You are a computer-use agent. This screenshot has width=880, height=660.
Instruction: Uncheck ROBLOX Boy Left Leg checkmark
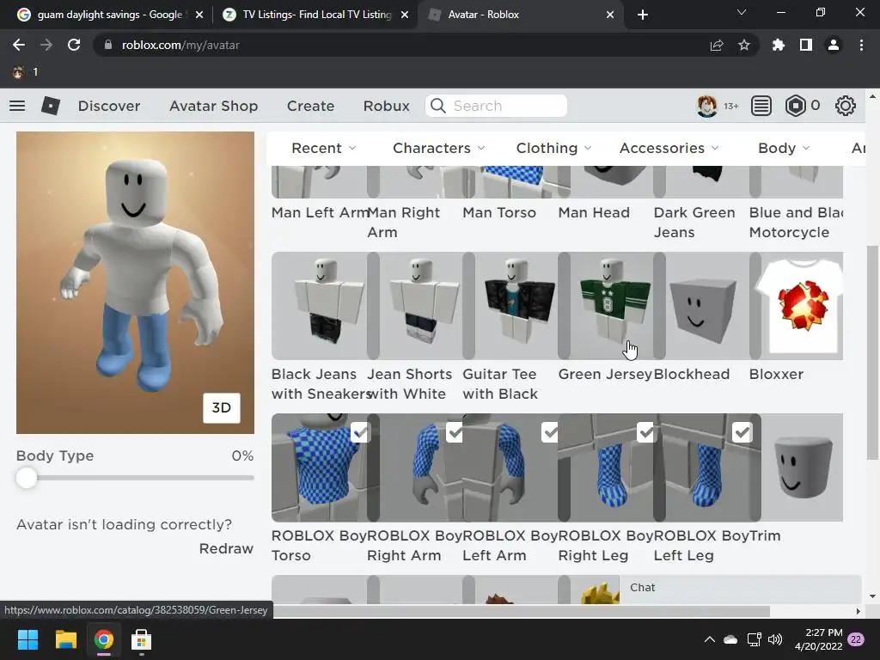click(x=742, y=432)
